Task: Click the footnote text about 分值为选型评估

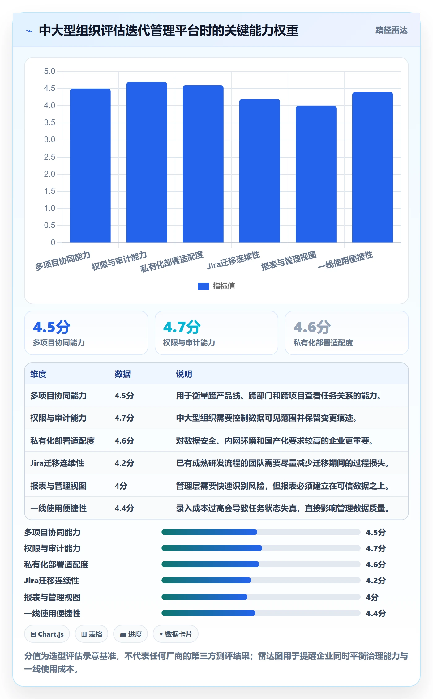Action: [x=216, y=663]
